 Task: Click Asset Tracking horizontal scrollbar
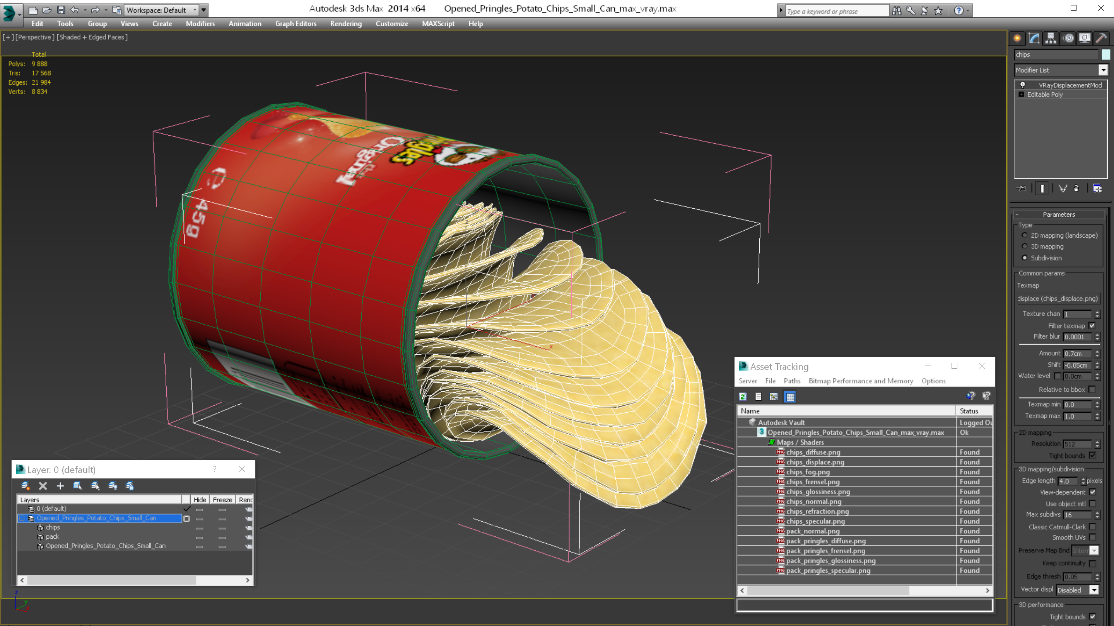click(x=865, y=590)
